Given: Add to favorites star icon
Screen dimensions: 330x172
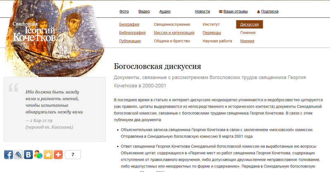Looking at the screenshot, I should tap(48, 155).
